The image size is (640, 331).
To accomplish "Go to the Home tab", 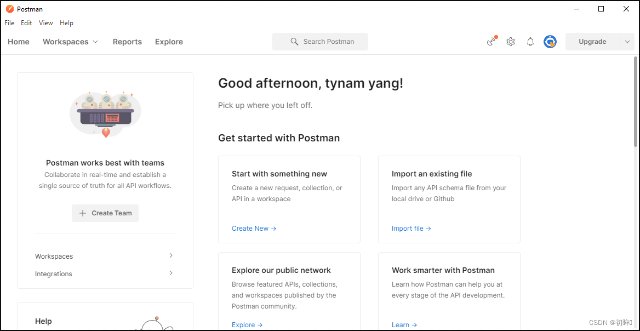I will (x=19, y=42).
